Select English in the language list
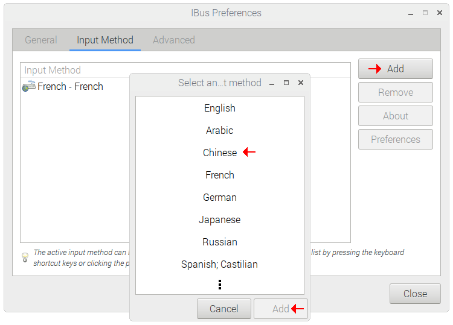This screenshot has height=325, width=453. [x=220, y=108]
